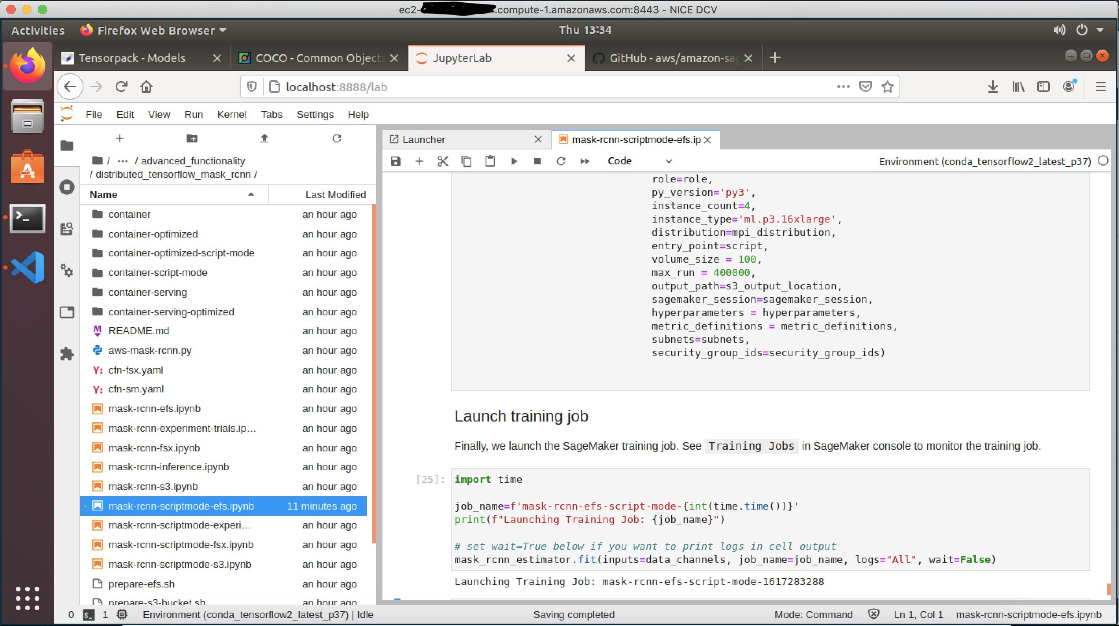Click the Interrupt kernel icon
This screenshot has height=626, width=1119.
coord(538,160)
